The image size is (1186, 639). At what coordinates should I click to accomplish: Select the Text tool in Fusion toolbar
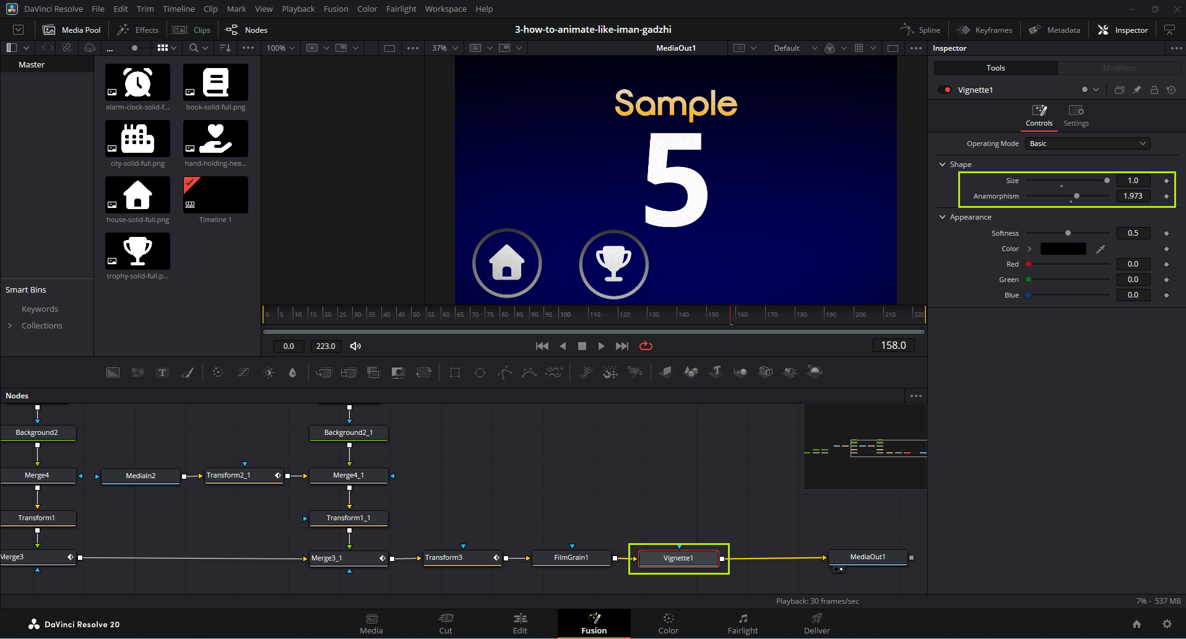pos(162,372)
